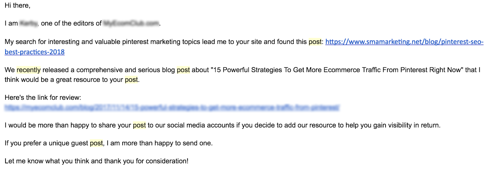Click the phrase "gain visibility in return"
This screenshot has height=171, width=492.
(x=407, y=125)
